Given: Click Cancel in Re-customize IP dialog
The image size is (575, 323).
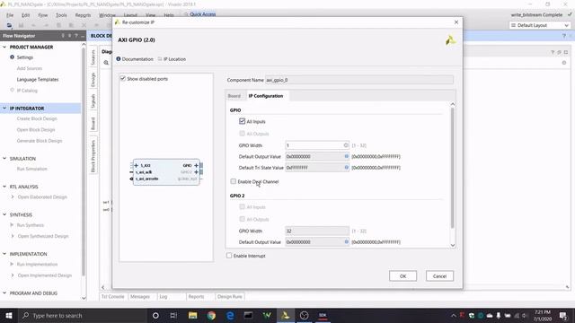Looking at the screenshot, I should click(439, 276).
